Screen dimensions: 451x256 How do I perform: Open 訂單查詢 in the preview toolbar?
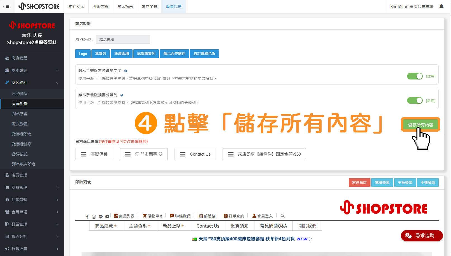[x=234, y=216]
